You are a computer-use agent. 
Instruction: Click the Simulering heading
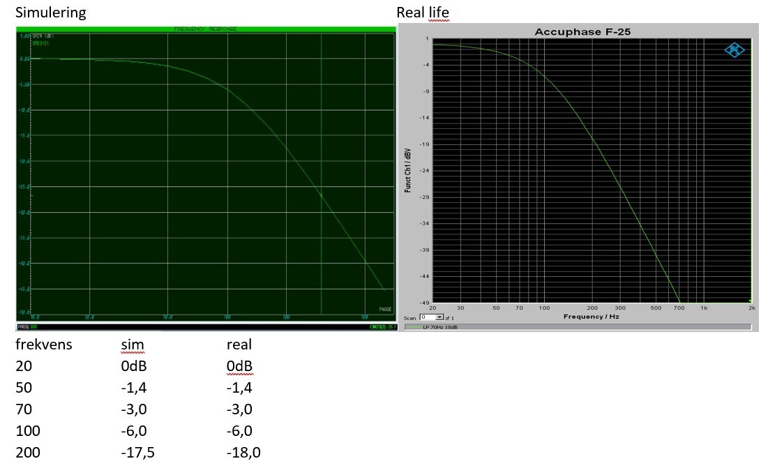(51, 13)
